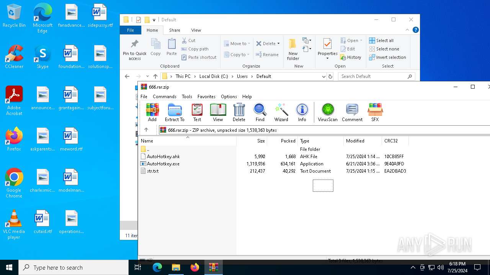Open WinRAR Favorites menu

point(206,97)
